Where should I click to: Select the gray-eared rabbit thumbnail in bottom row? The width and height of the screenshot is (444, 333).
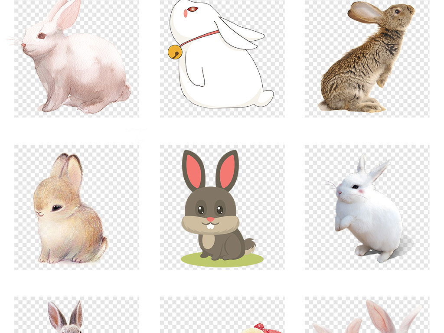[77, 315]
